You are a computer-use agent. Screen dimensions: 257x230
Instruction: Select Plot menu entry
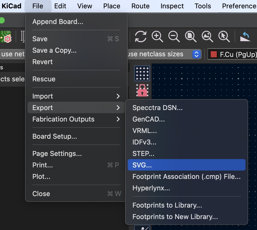(76, 177)
